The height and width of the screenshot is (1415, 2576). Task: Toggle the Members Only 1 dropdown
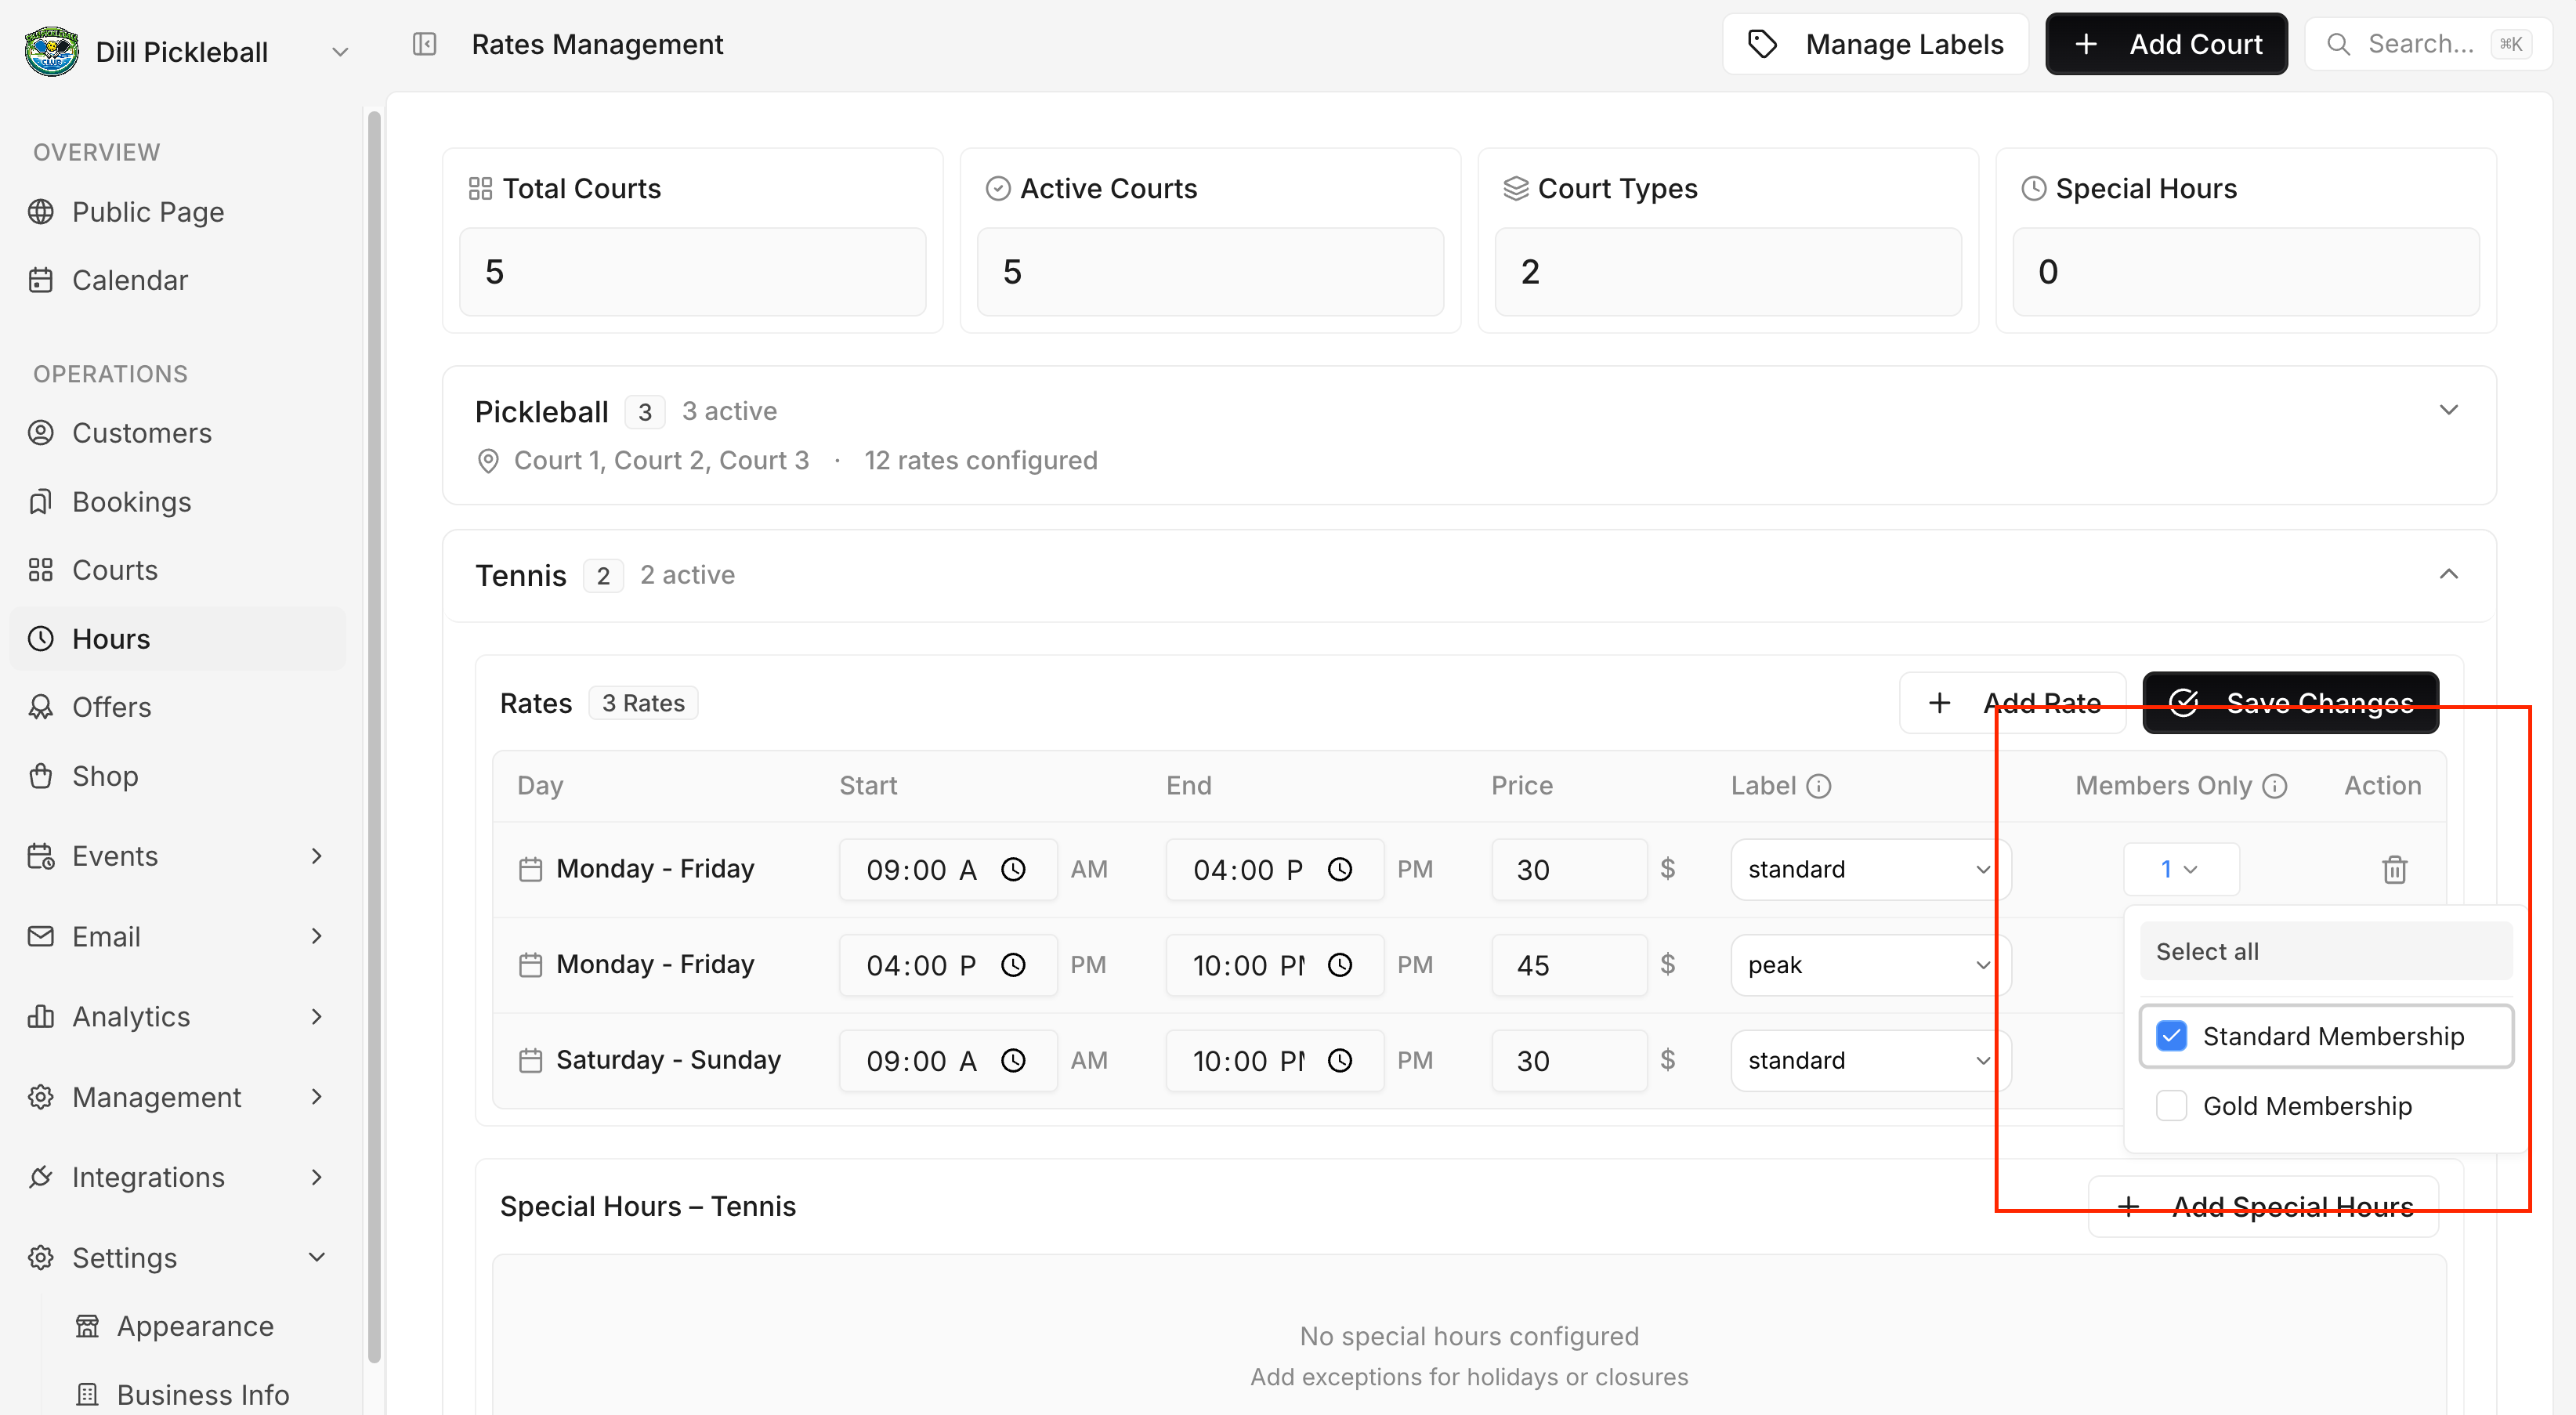click(x=2180, y=869)
